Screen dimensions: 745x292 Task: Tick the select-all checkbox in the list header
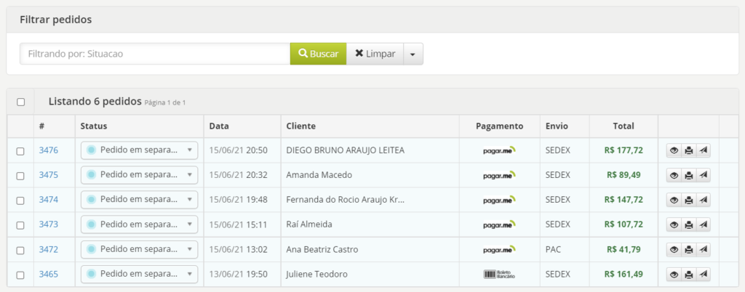point(20,102)
